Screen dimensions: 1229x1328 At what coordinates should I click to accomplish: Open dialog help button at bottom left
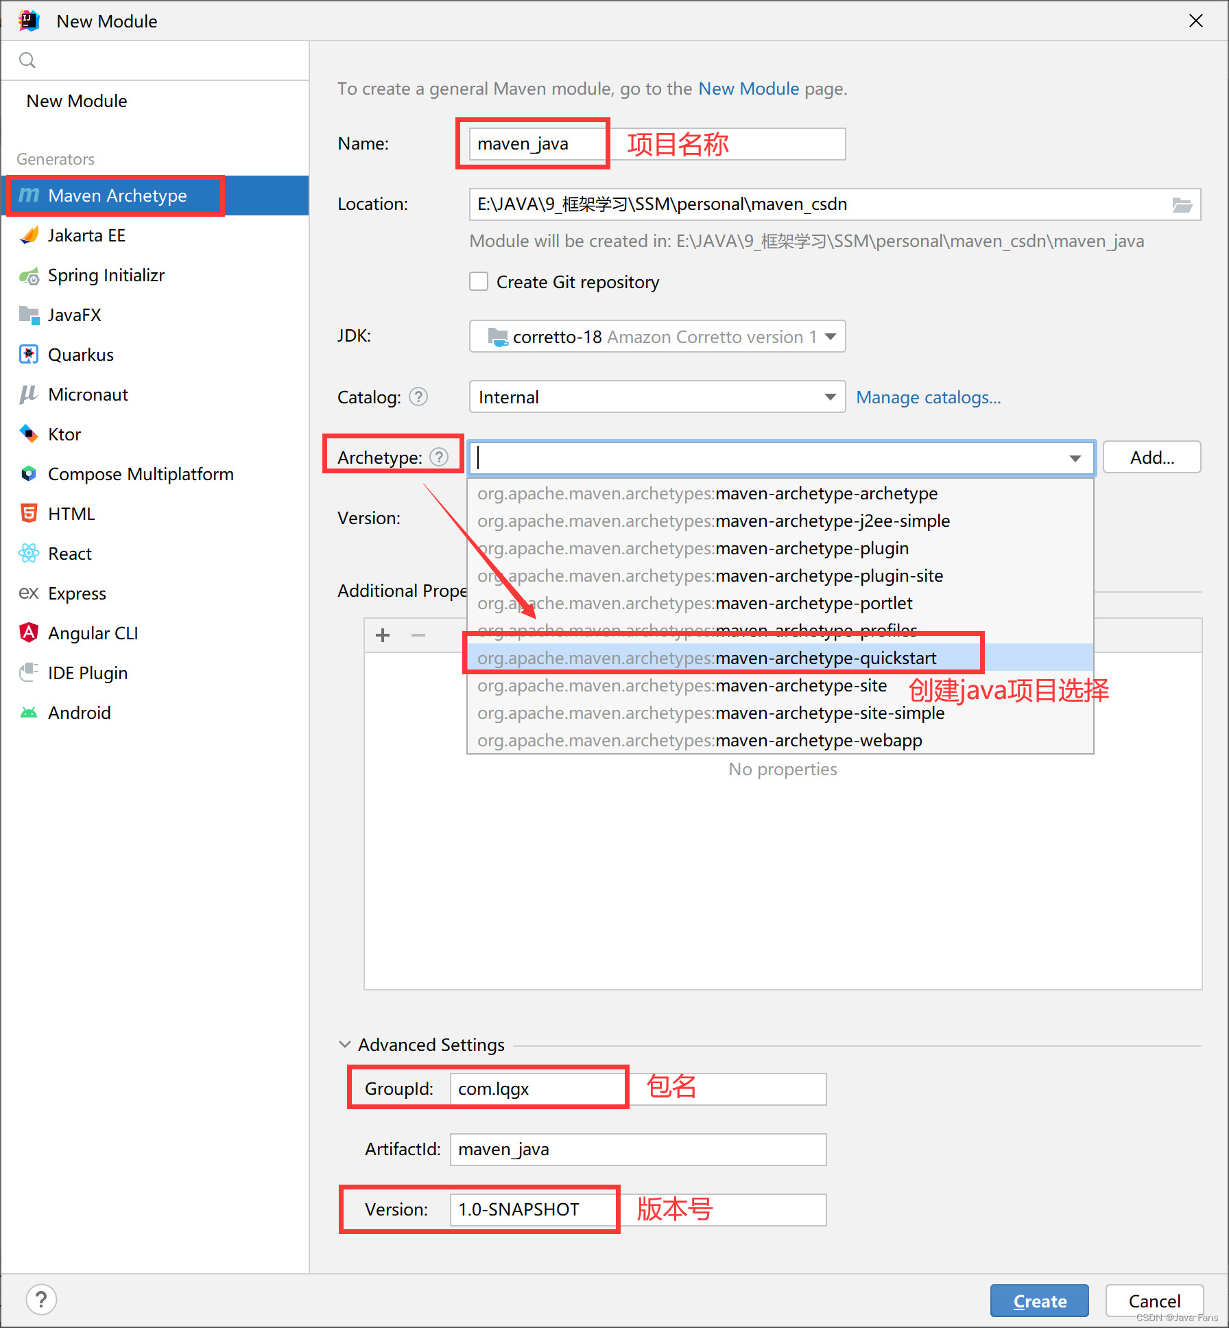[x=41, y=1299]
